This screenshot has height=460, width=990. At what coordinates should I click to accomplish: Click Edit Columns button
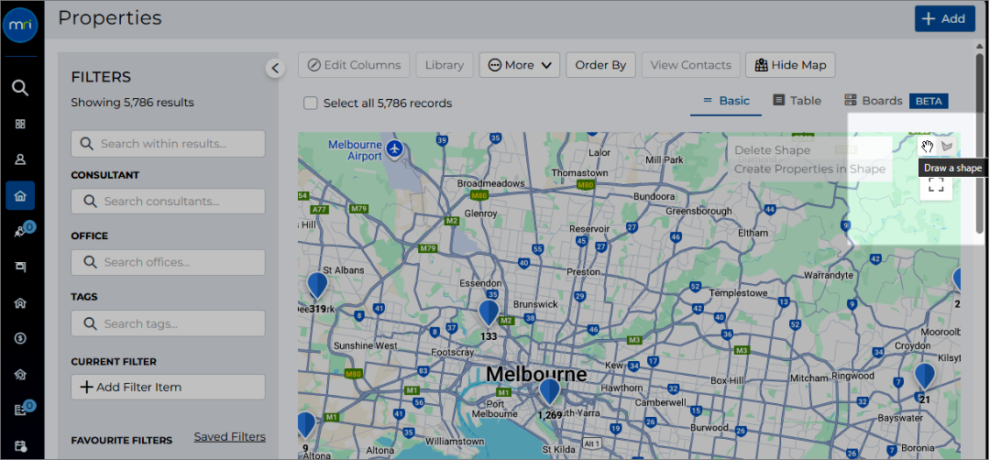354,65
